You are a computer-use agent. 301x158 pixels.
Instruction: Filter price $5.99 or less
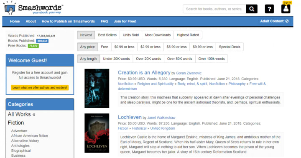(x=176, y=47)
